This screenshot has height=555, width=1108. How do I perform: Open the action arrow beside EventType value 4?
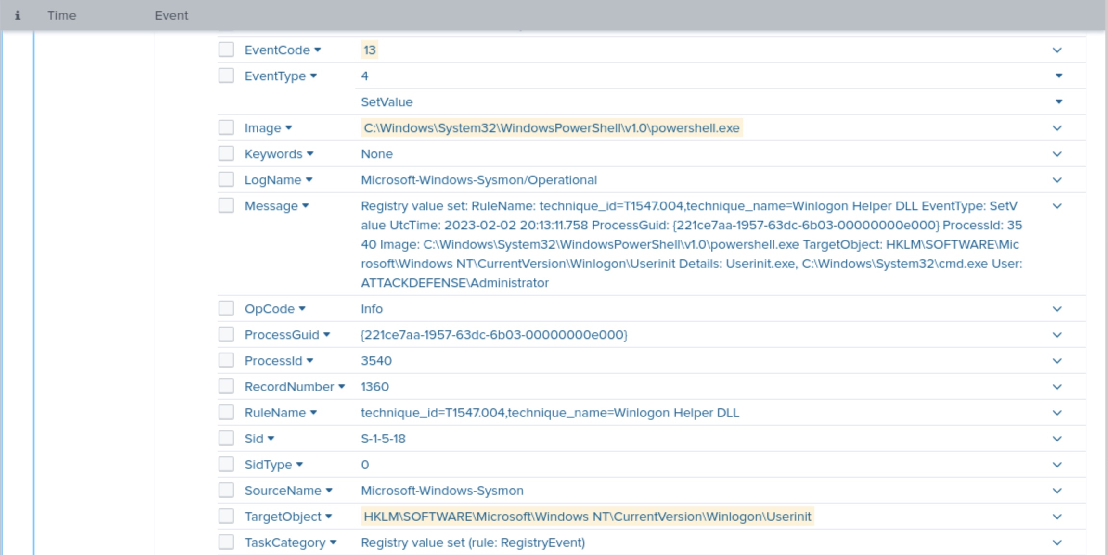(1059, 76)
